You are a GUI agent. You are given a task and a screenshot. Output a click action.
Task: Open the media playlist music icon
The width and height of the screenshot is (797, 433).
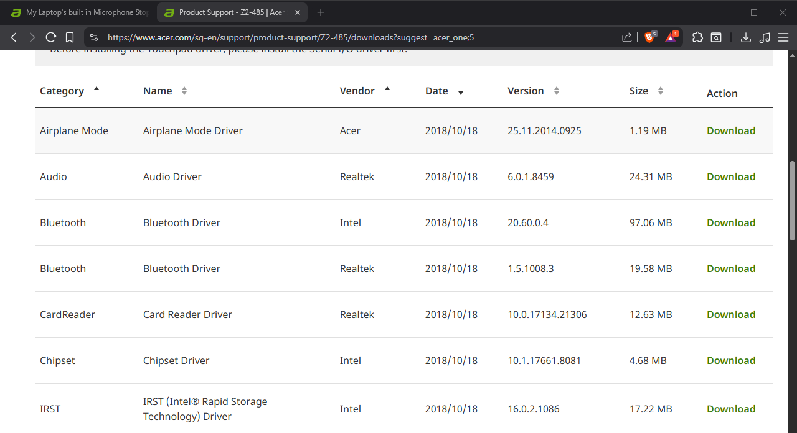click(765, 37)
